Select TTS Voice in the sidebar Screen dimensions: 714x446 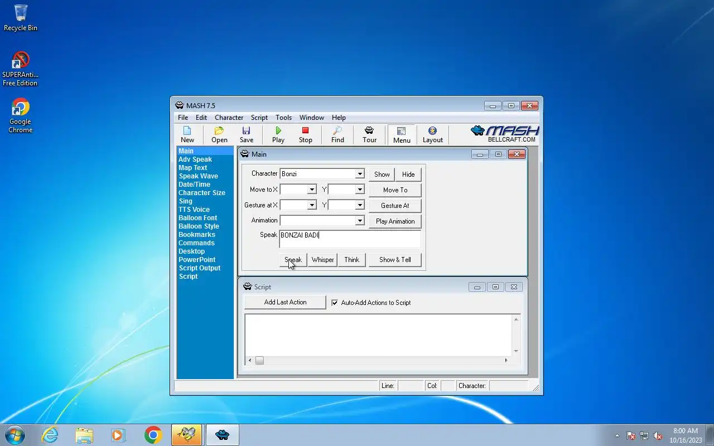pyautogui.click(x=194, y=210)
